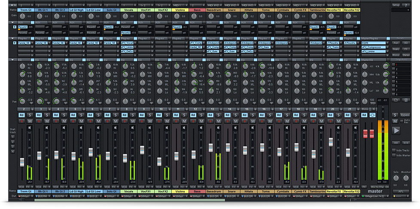Click the master play arrow button
Image resolution: width=420 pixels, height=209 pixels.
click(396, 131)
